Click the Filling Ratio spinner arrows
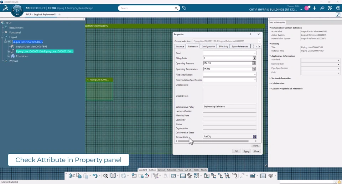 [x=254, y=58]
